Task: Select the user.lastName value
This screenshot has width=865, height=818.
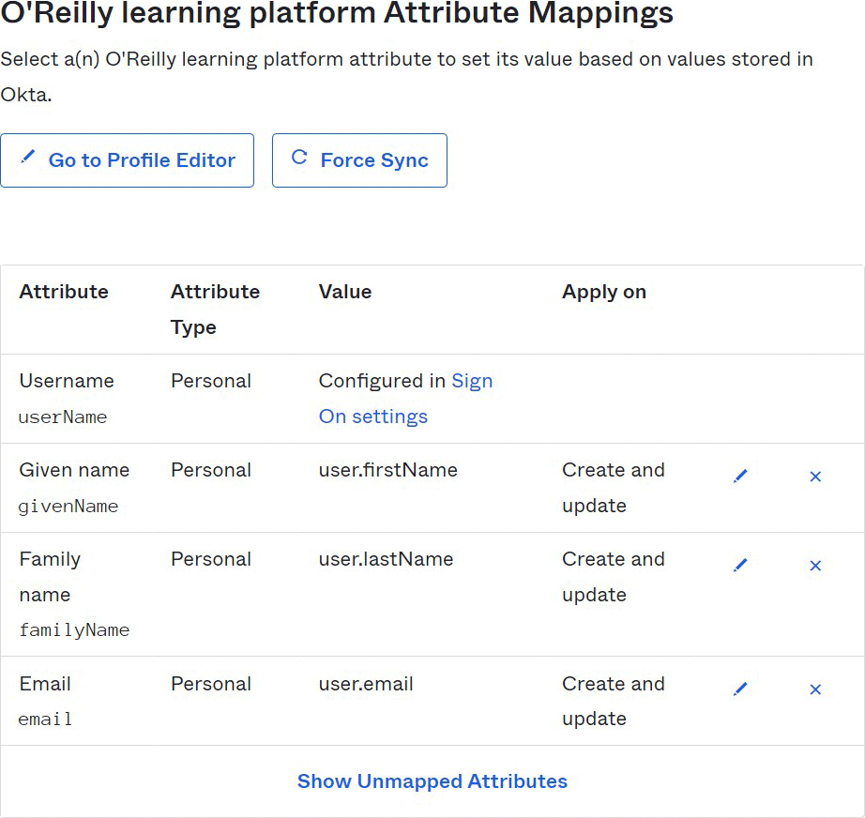Action: (x=387, y=559)
